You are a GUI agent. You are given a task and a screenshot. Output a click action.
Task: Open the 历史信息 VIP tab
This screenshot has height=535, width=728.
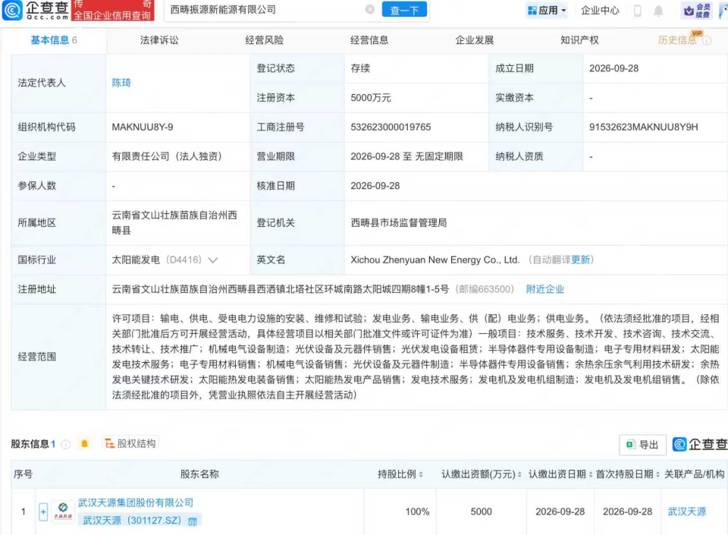pyautogui.click(x=677, y=40)
